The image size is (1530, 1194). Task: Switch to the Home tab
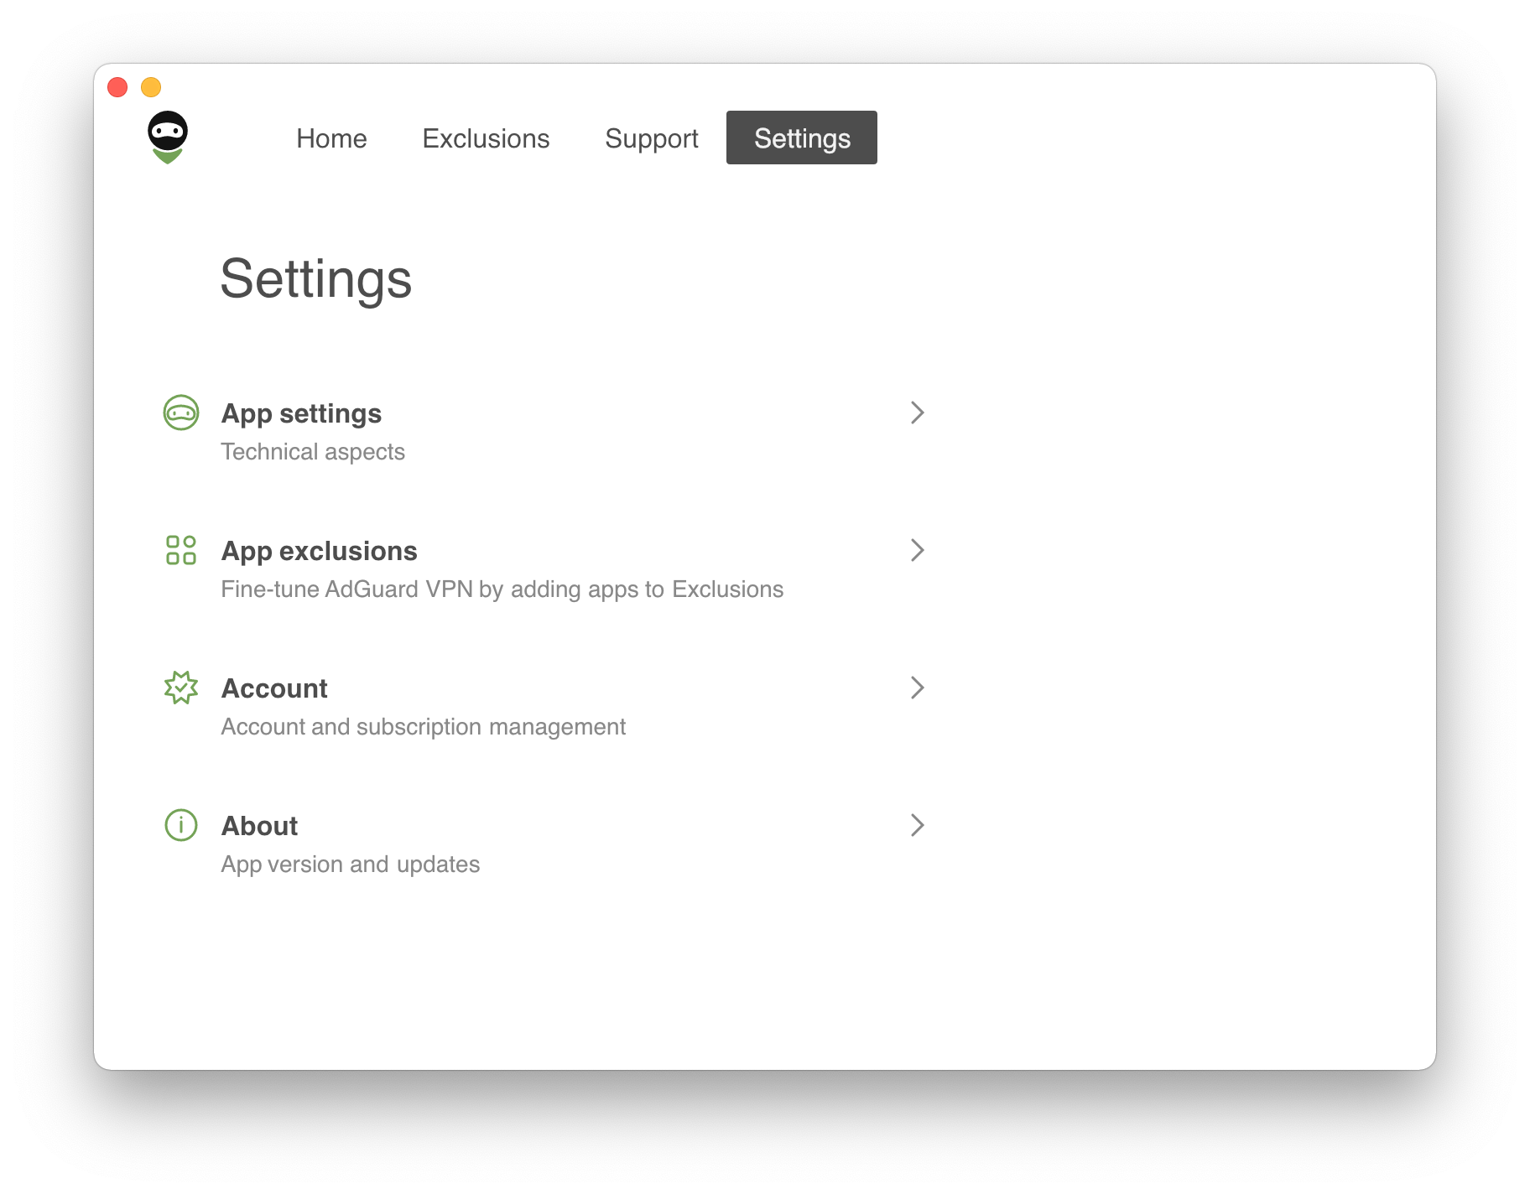pos(331,138)
